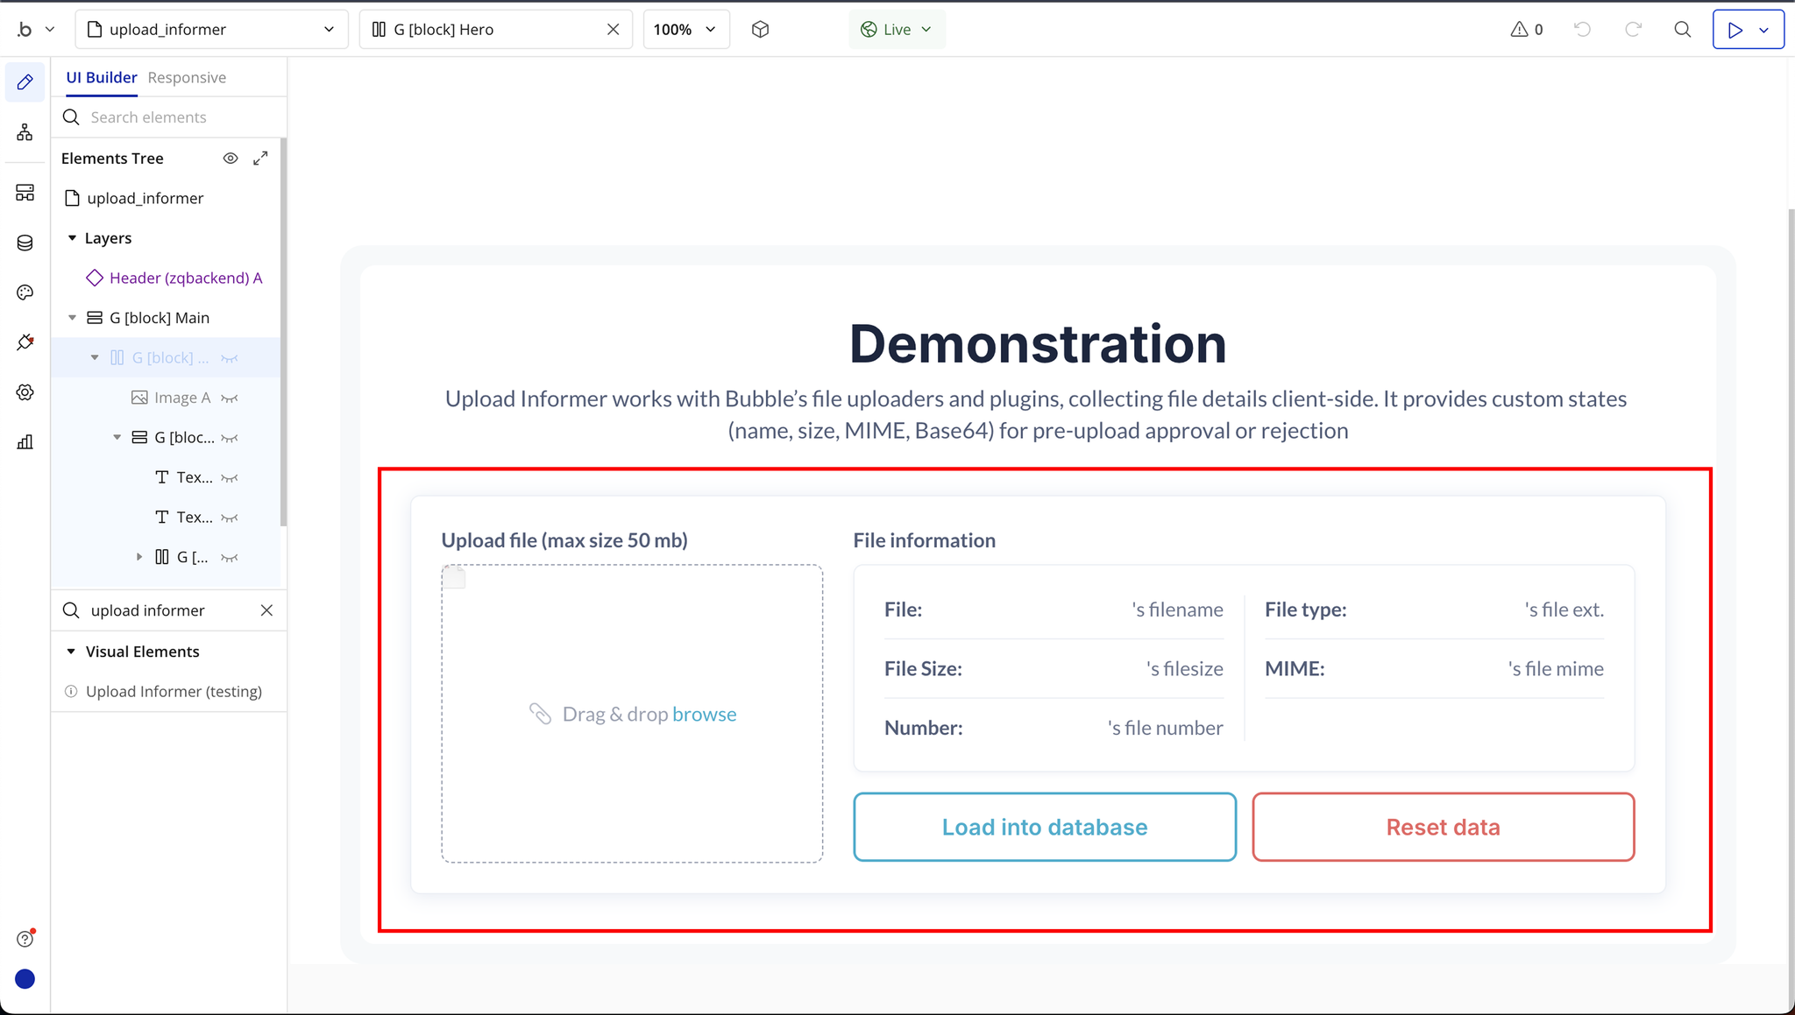Screen dimensions: 1795x1015
Task: Collapse the Layers tree section
Action: pos(73,238)
